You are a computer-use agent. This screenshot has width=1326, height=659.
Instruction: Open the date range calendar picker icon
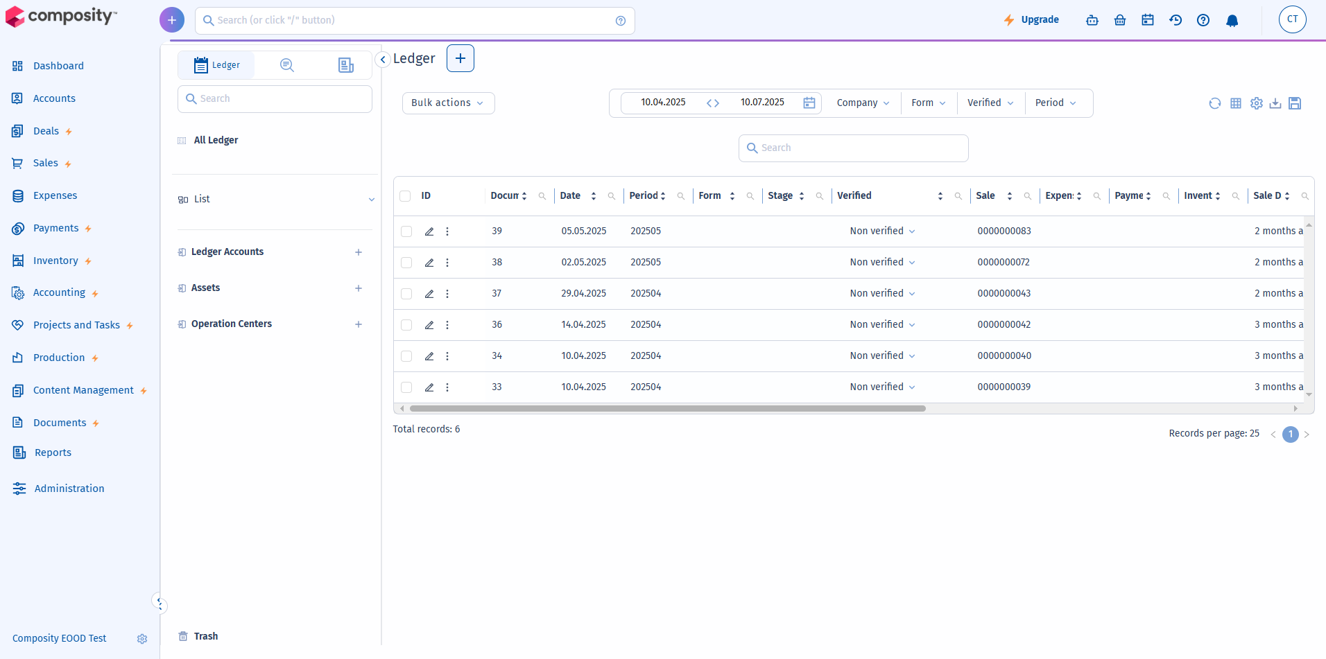[x=809, y=103]
